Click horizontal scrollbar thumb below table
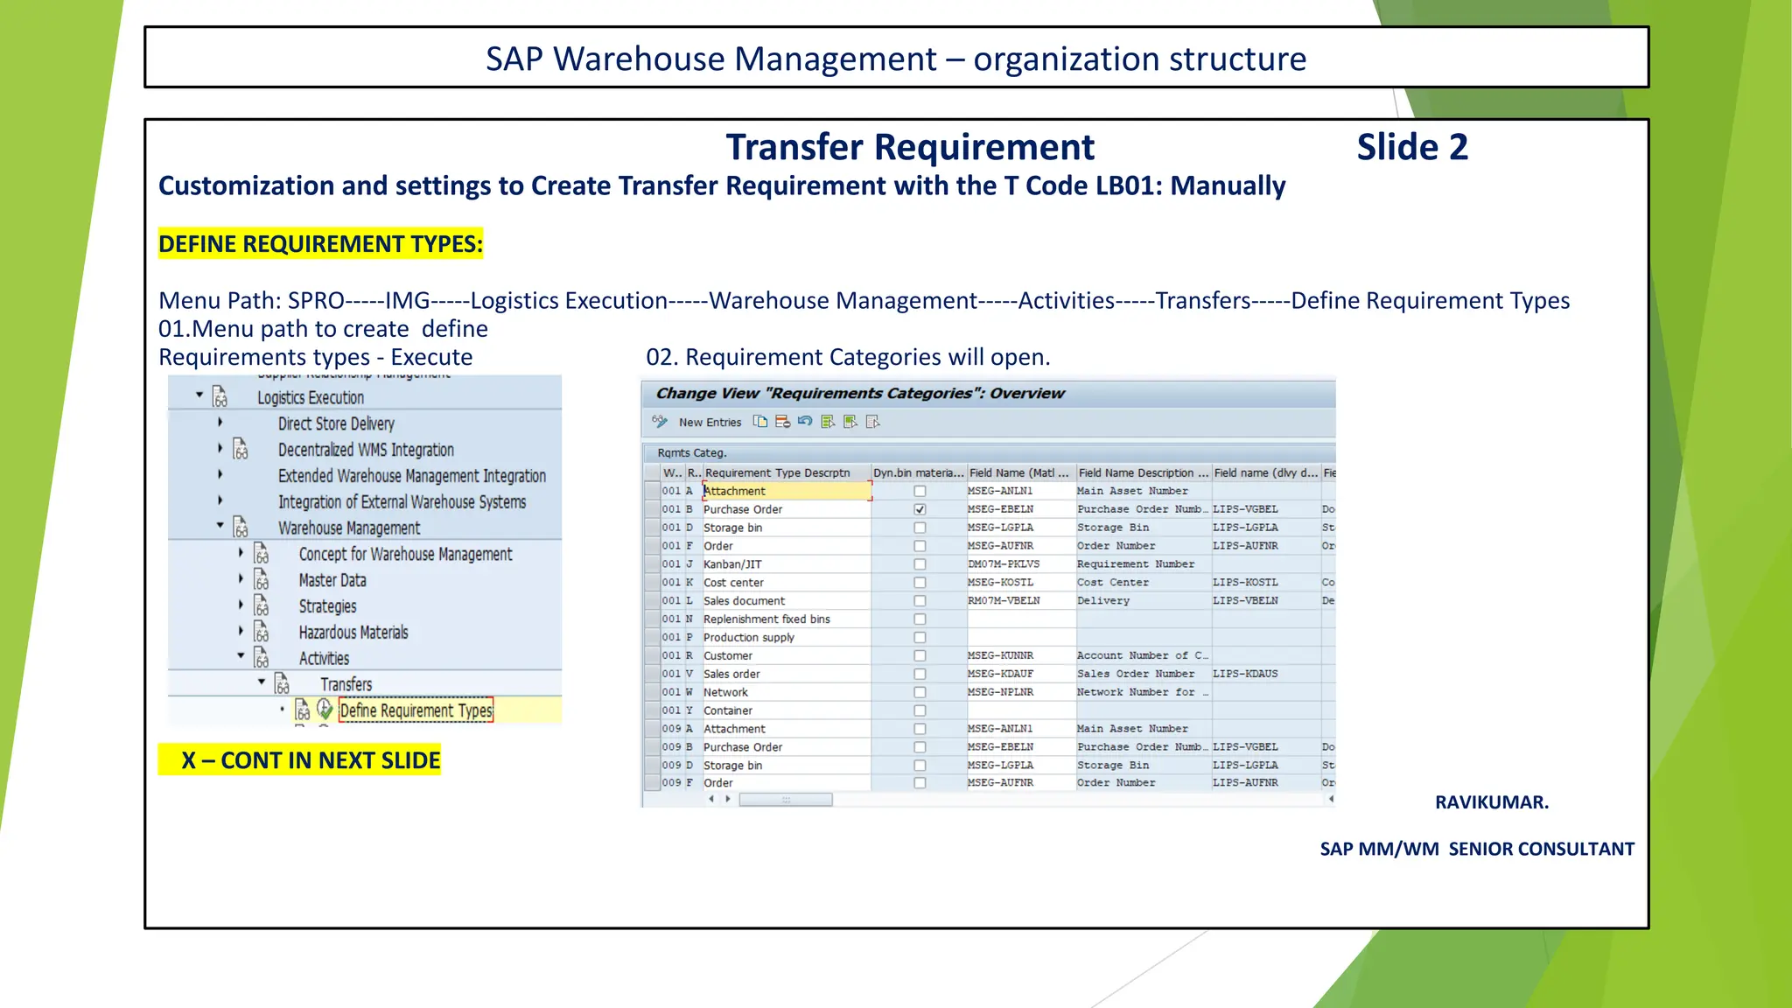The image size is (1792, 1008). (x=786, y=799)
